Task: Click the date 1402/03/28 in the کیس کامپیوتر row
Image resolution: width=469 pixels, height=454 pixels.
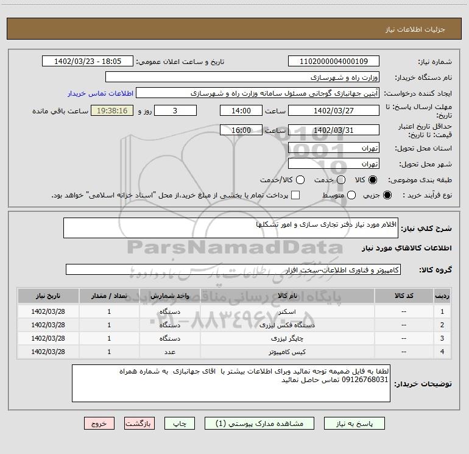Action: tap(48, 352)
